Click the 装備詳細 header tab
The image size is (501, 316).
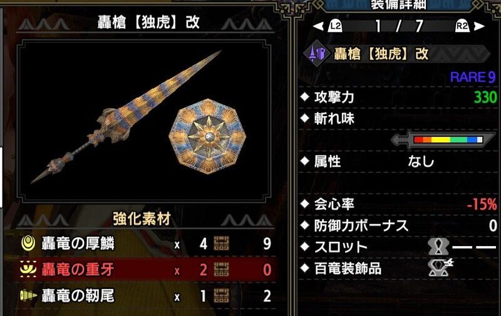(x=398, y=6)
